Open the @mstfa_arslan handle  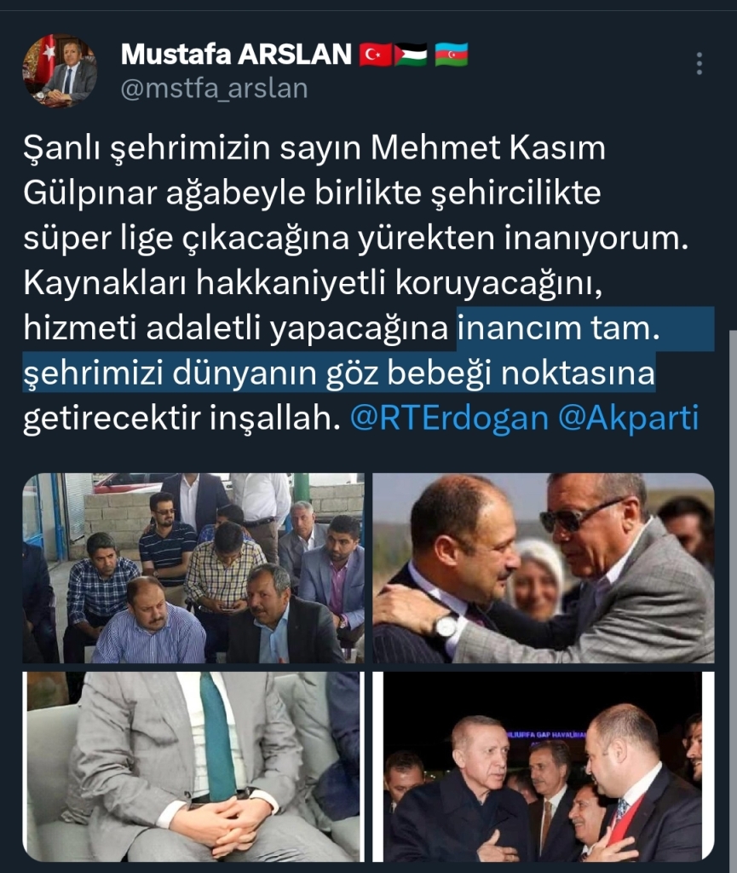[x=214, y=89]
